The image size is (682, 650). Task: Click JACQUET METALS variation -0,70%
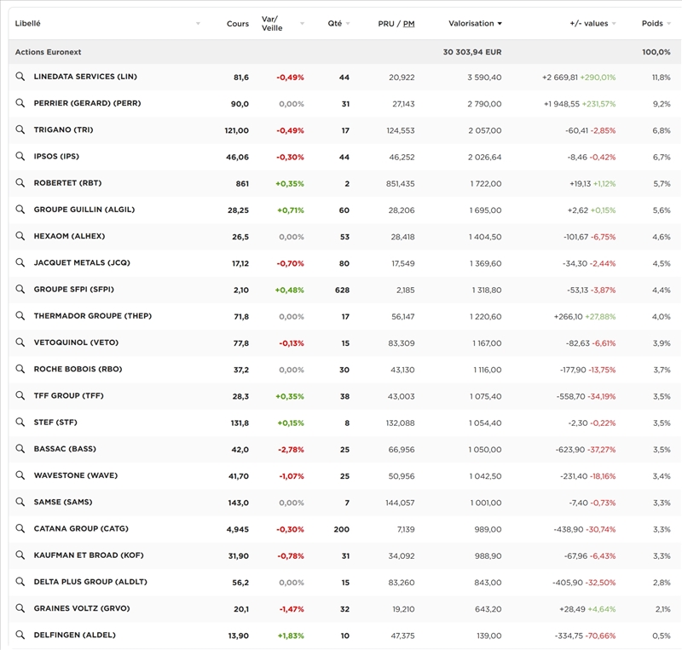click(290, 263)
